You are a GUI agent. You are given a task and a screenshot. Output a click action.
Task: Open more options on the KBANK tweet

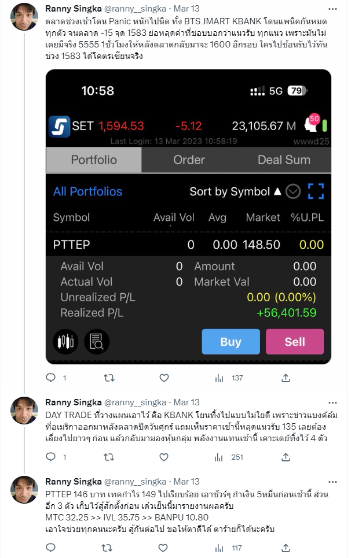pos(332,402)
